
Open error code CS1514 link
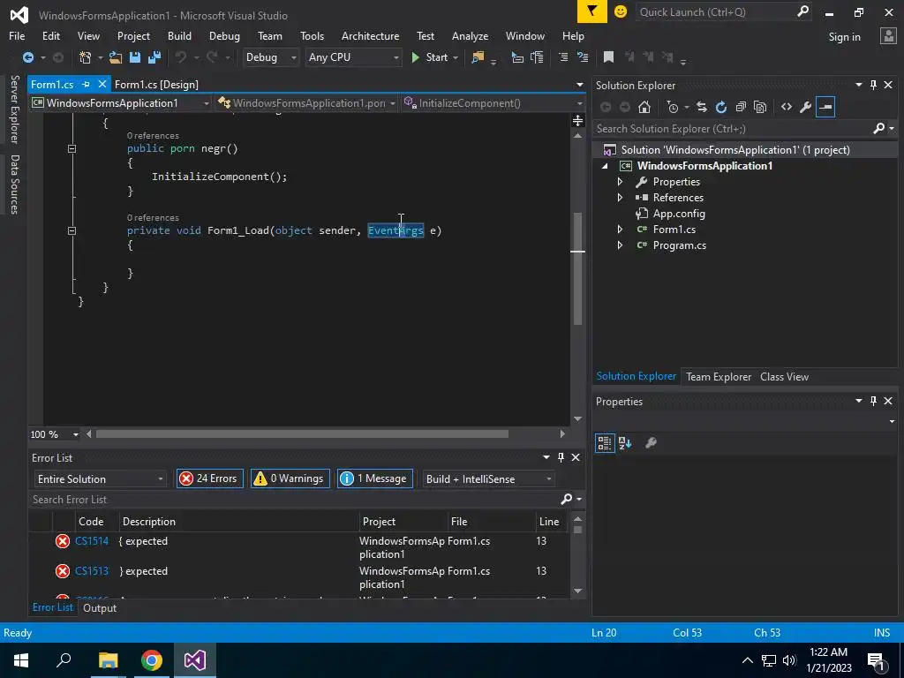(x=92, y=541)
